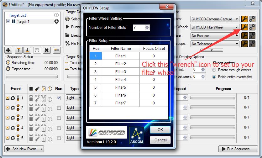Open filter wheel wrench setup icon

[244, 27]
